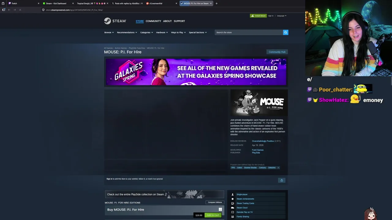Toggle browser sidebar panel icon
392x220 pixels.
(x=4, y=10)
